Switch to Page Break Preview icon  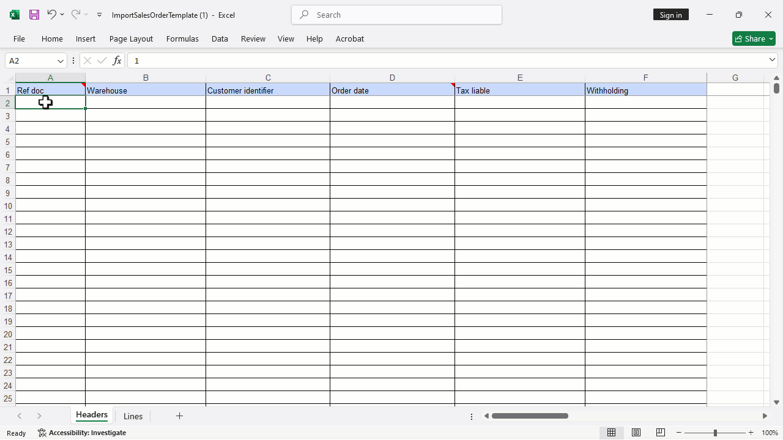661,433
